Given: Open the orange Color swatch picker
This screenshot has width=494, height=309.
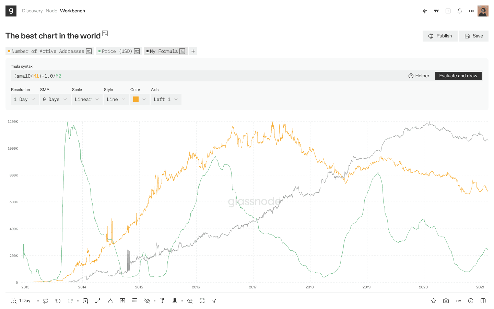Looking at the screenshot, I should click(x=140, y=99).
